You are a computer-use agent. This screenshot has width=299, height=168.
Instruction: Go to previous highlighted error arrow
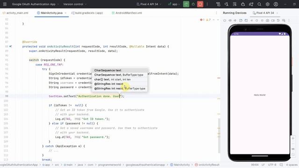point(214,20)
